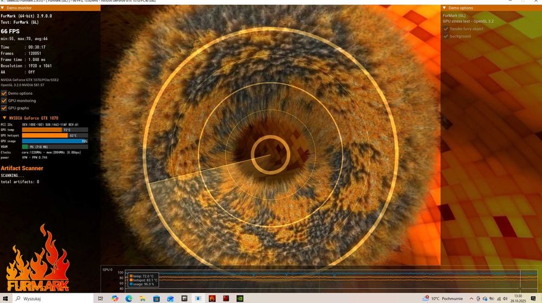Click the VRAM 9% (710 MB) bar
The height and width of the screenshot is (303, 542).
(x=55, y=147)
